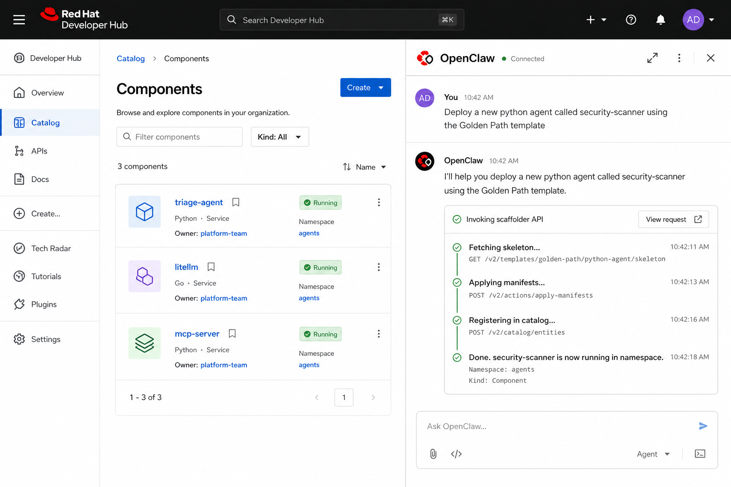The height and width of the screenshot is (487, 731).
Task: Go to next page arrow
Action: pos(373,397)
